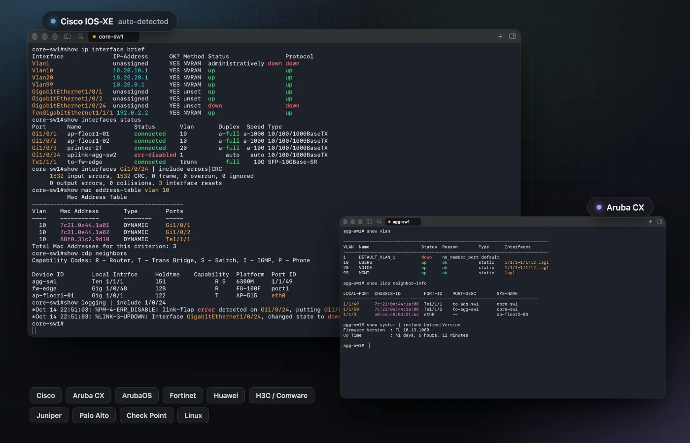Toggle the sidebar icon in agg-sw1 window
Viewport: 690px width, 443px height.
[369, 222]
